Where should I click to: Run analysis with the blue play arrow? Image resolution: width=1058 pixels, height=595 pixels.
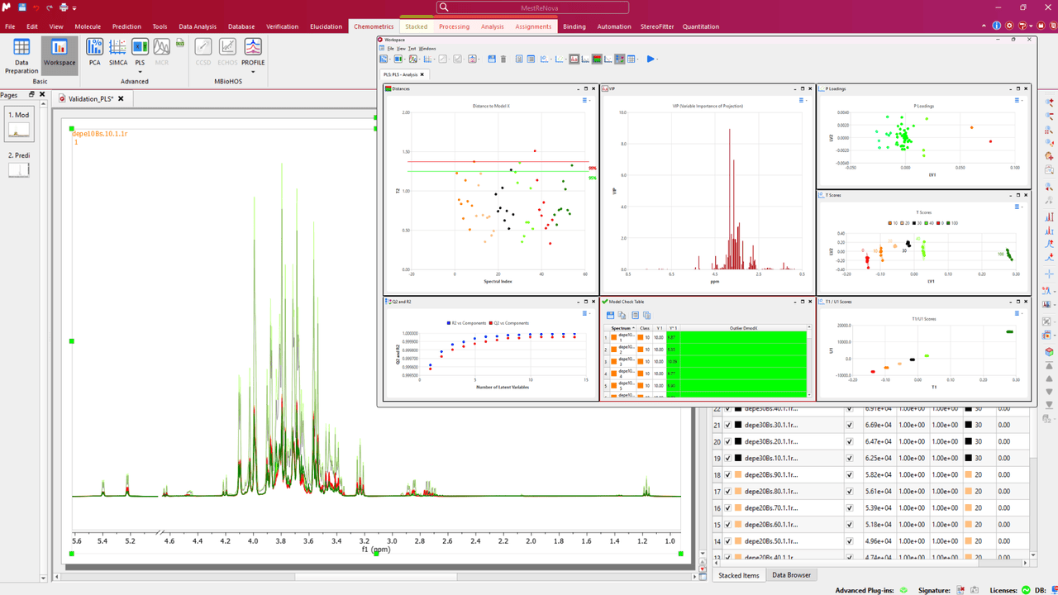[x=651, y=59]
